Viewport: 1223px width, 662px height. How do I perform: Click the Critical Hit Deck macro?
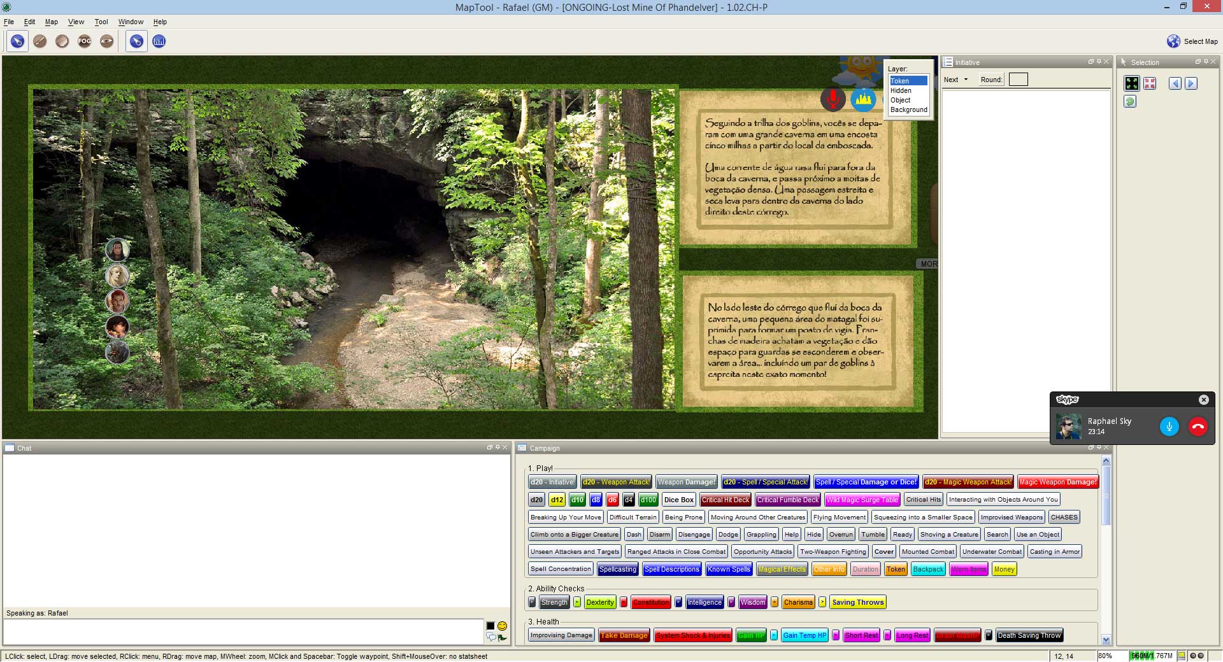point(726,500)
